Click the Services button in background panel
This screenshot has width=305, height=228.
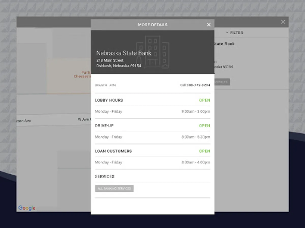point(222,82)
